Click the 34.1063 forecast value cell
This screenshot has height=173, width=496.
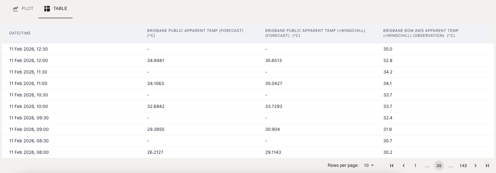[x=156, y=83]
